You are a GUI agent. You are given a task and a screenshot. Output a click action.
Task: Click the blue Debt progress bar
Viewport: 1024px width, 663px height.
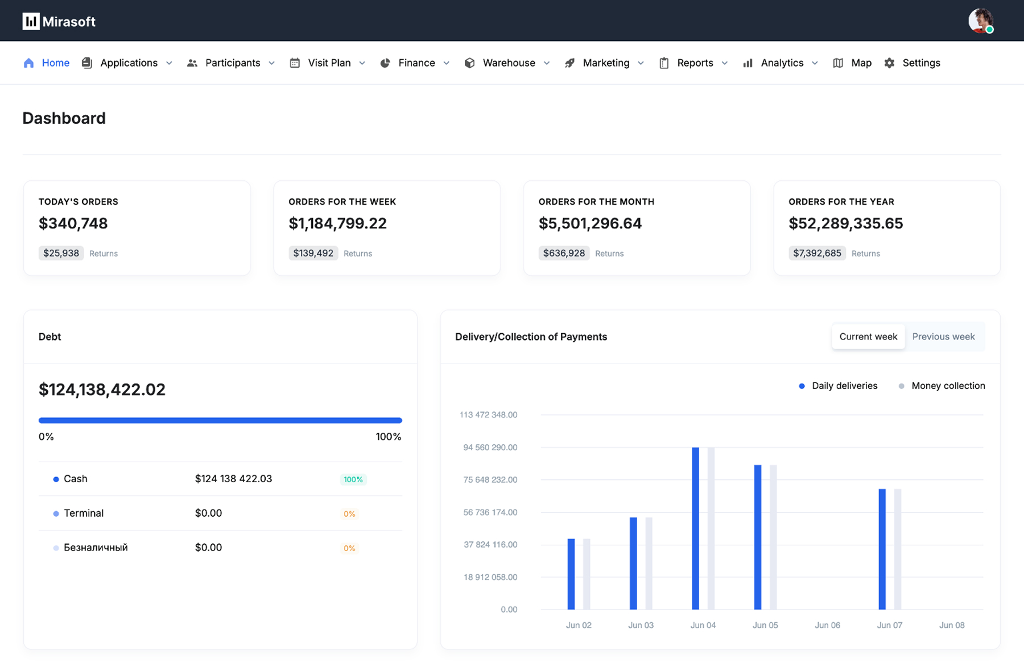220,420
